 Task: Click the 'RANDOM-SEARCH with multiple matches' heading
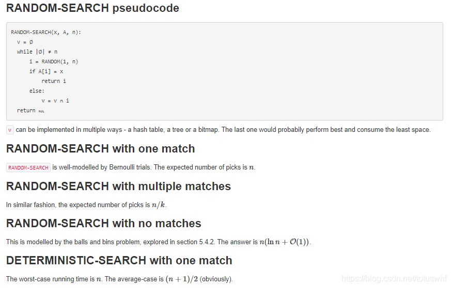118,187
